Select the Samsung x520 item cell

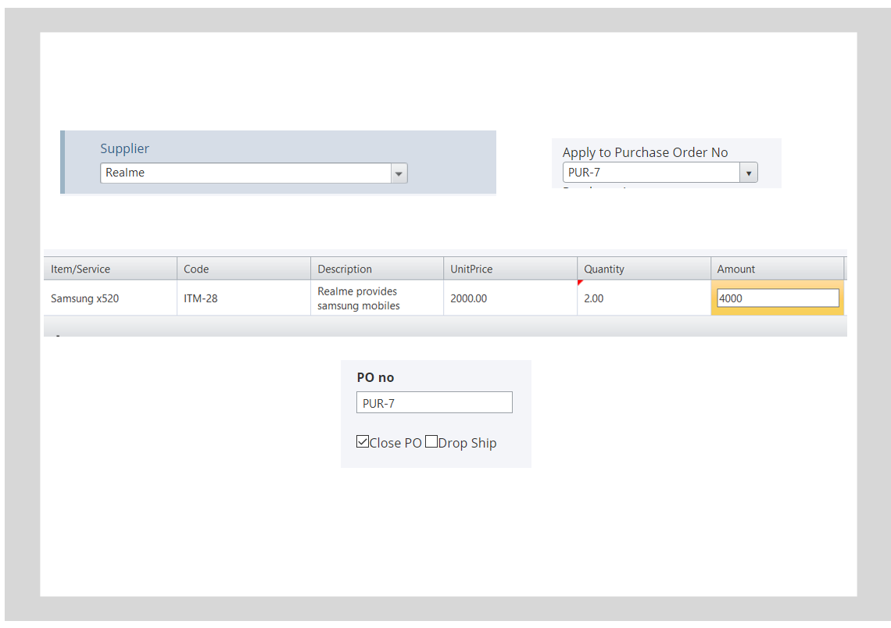pos(110,298)
